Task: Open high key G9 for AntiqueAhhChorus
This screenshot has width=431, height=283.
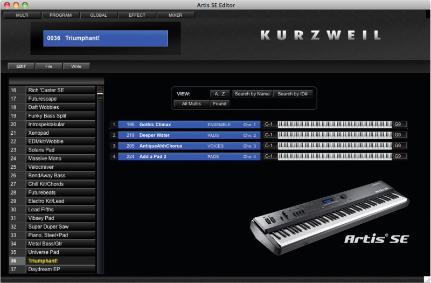Action: point(399,146)
